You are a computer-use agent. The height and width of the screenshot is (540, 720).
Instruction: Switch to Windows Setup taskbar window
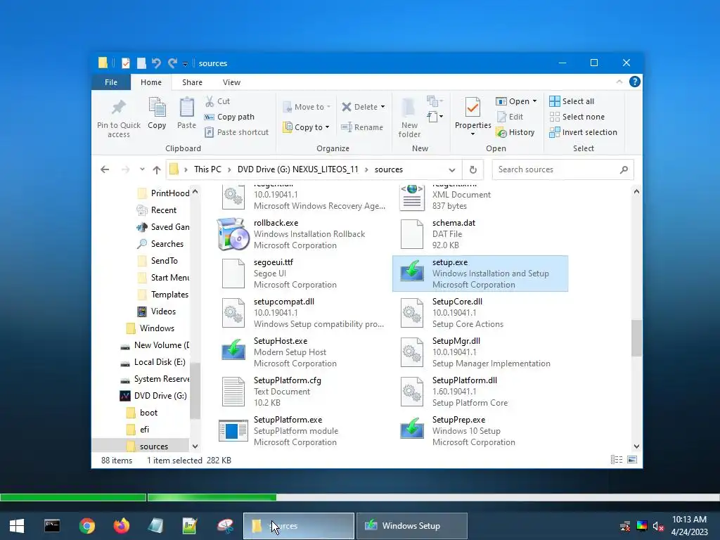(411, 526)
